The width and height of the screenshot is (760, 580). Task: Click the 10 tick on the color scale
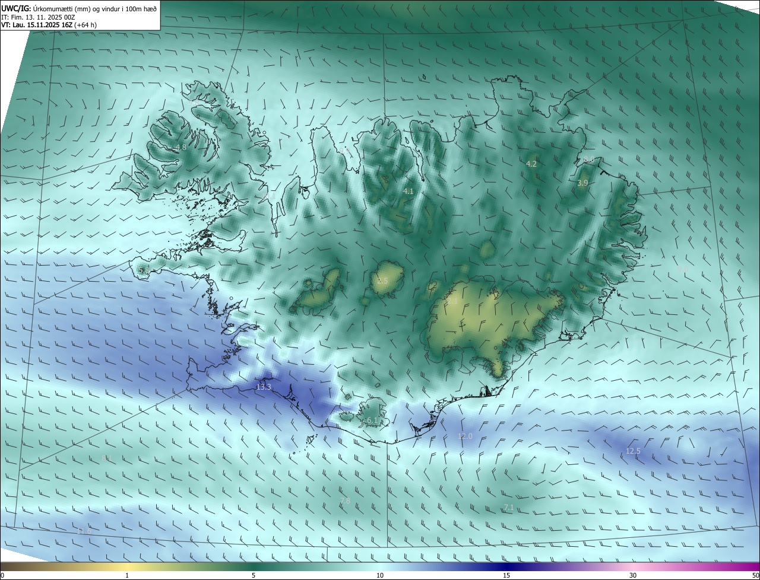tap(380, 575)
